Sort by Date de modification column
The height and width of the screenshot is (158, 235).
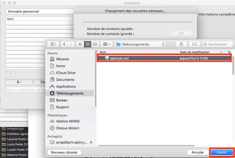pyautogui.click(x=195, y=52)
